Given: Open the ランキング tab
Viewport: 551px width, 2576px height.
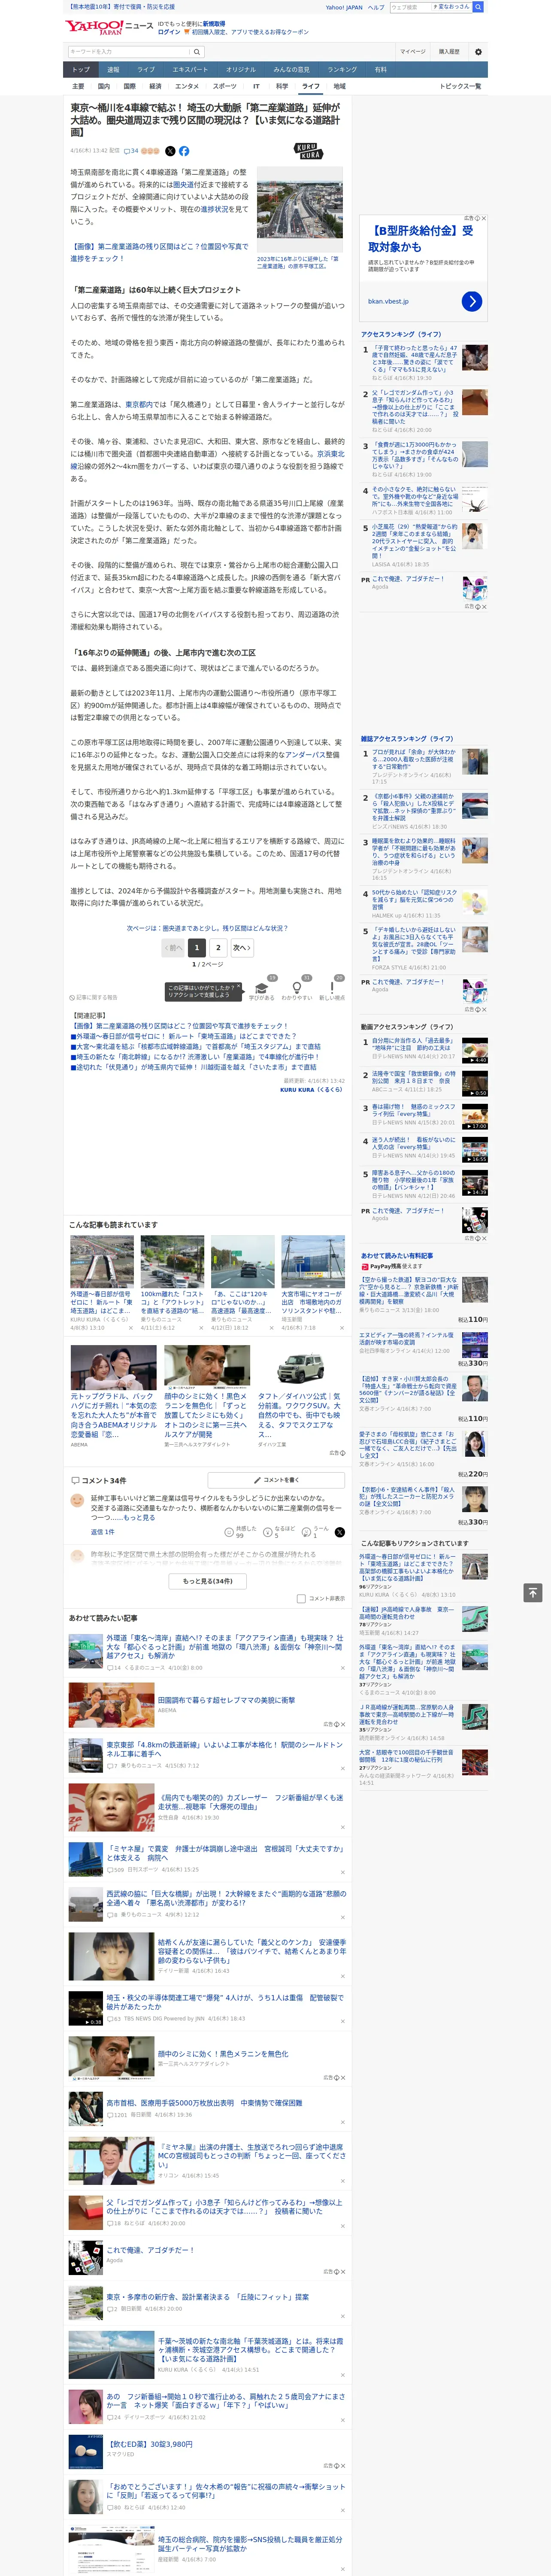Looking at the screenshot, I should [x=342, y=70].
